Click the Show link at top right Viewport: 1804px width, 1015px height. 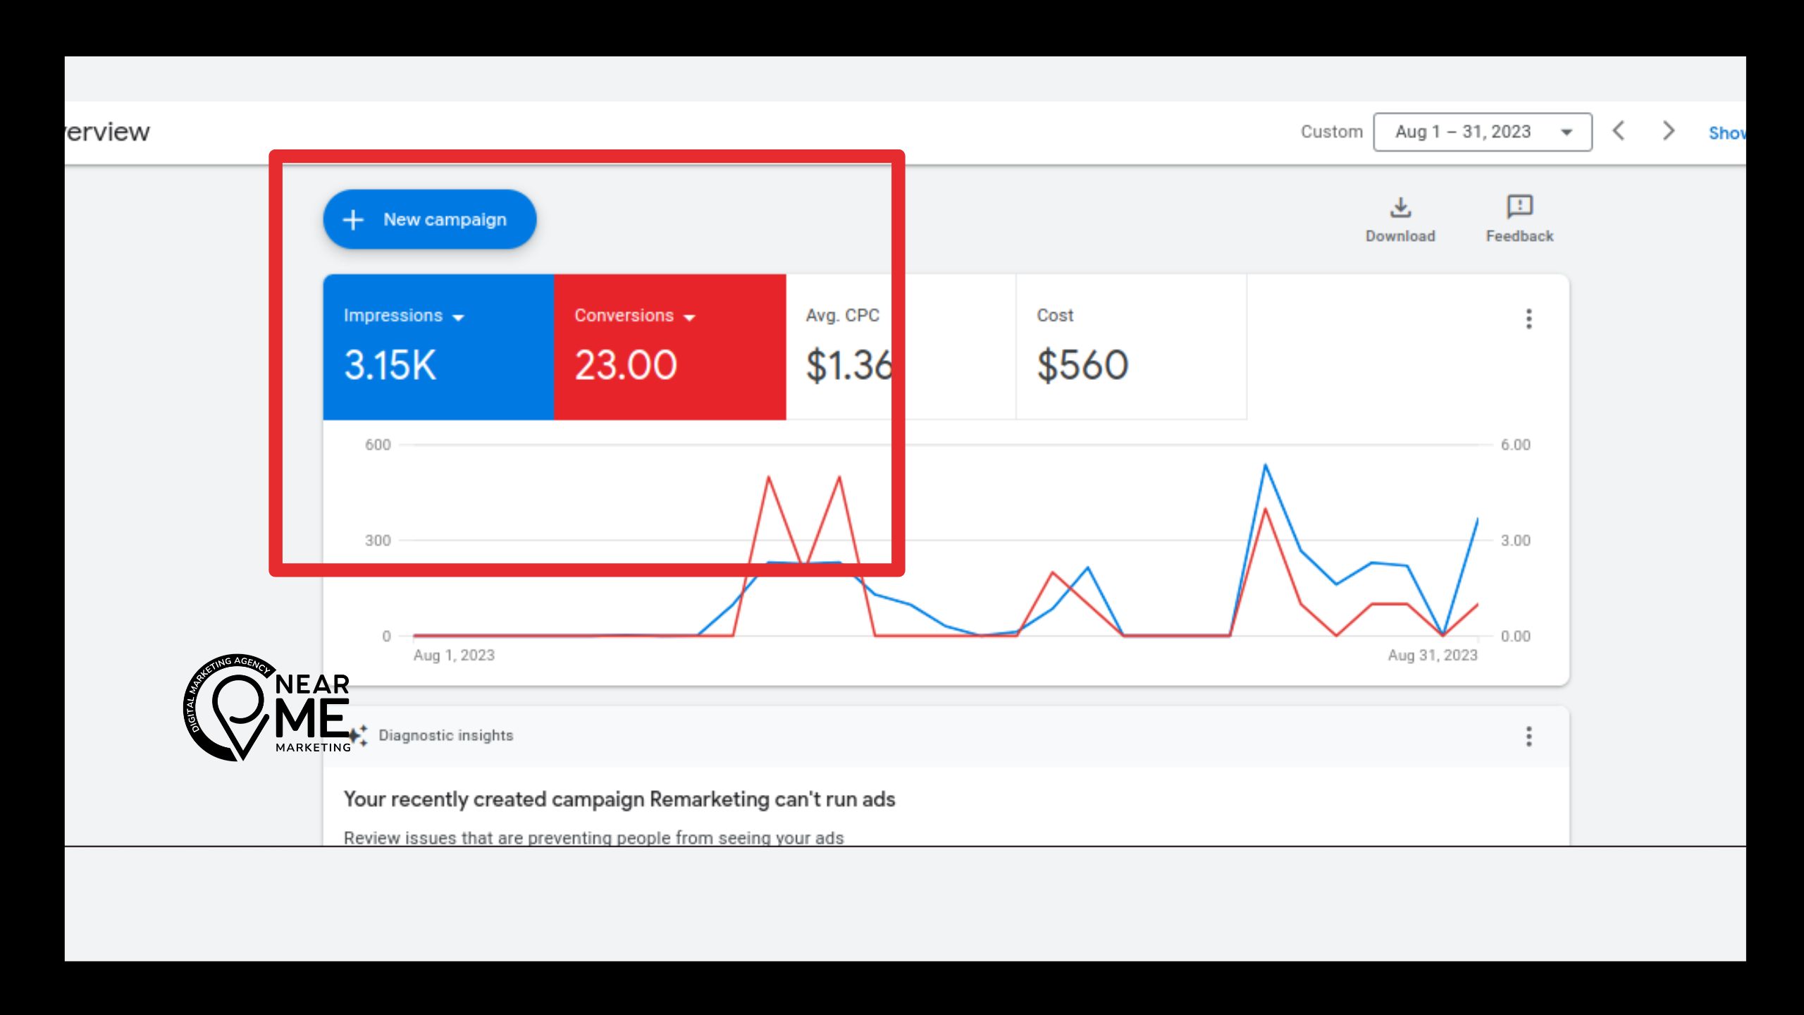[x=1726, y=133]
